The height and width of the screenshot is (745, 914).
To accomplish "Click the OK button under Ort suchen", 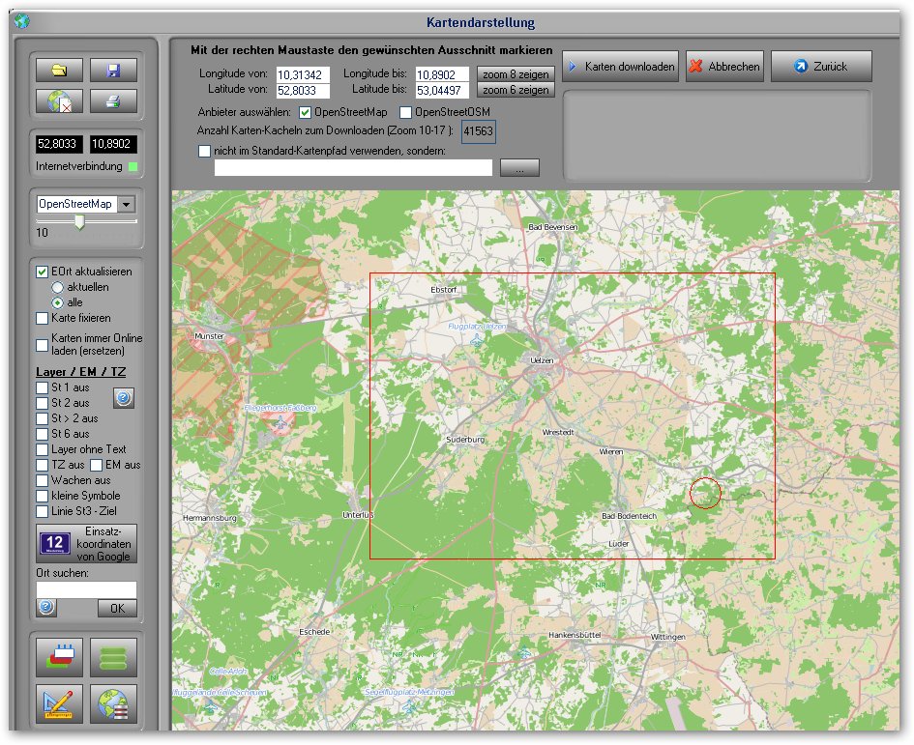I will [x=117, y=608].
